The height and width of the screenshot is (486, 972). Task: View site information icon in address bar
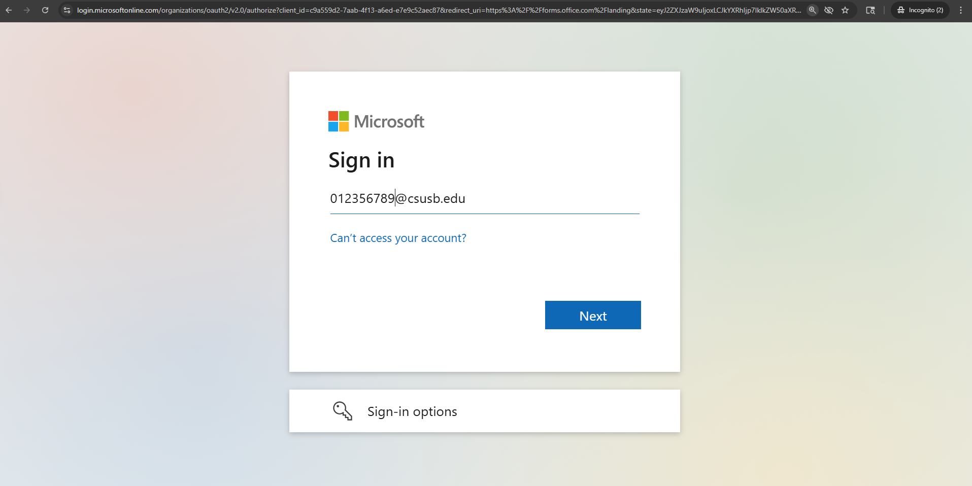point(67,10)
